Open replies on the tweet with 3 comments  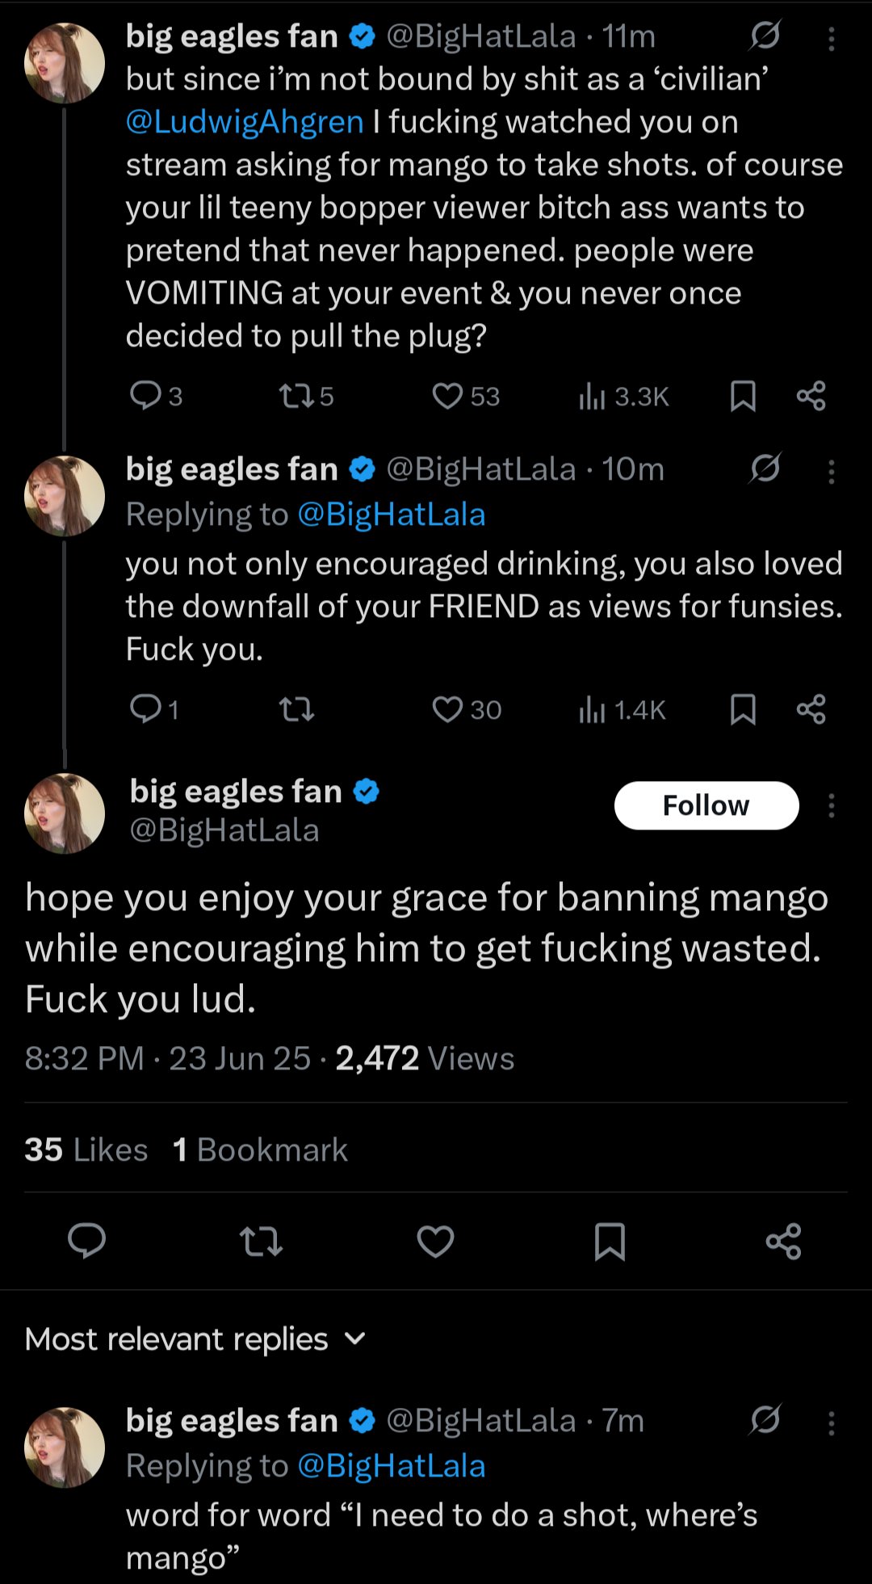156,396
